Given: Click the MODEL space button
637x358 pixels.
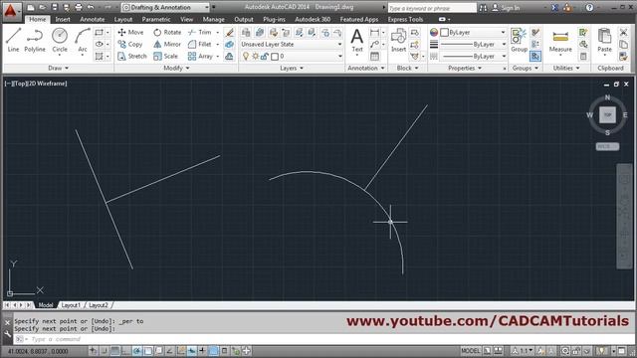Looking at the screenshot, I should tap(471, 351).
